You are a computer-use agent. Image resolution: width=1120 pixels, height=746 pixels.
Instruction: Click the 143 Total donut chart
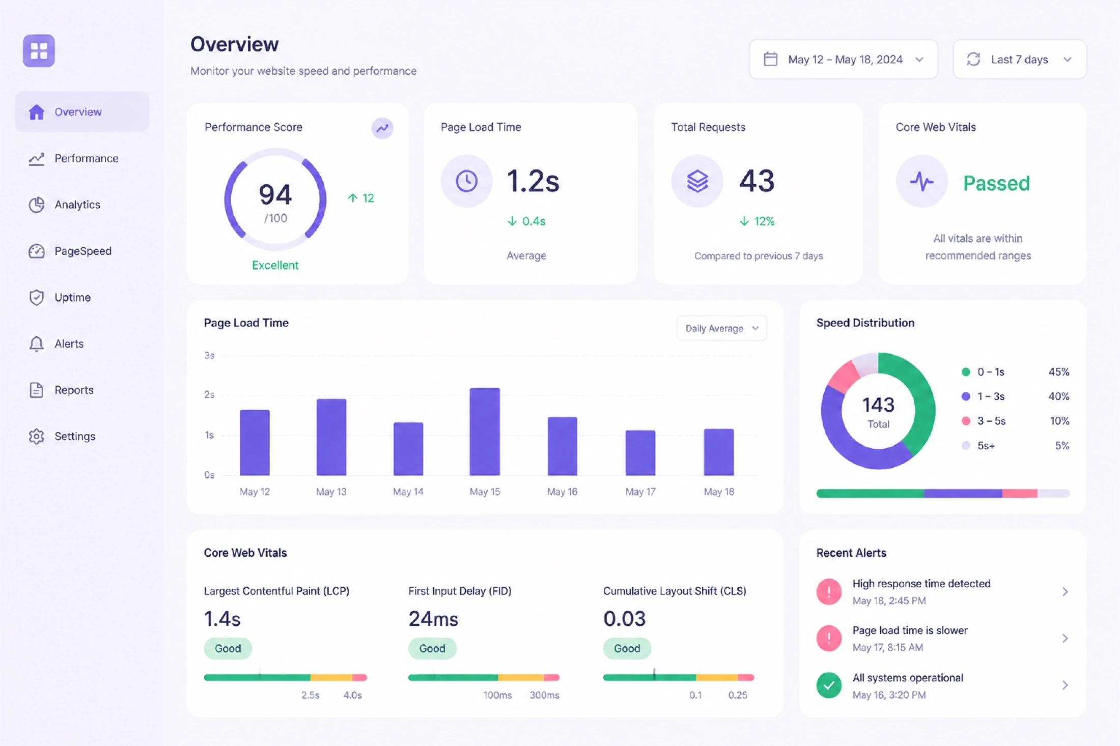tap(878, 411)
